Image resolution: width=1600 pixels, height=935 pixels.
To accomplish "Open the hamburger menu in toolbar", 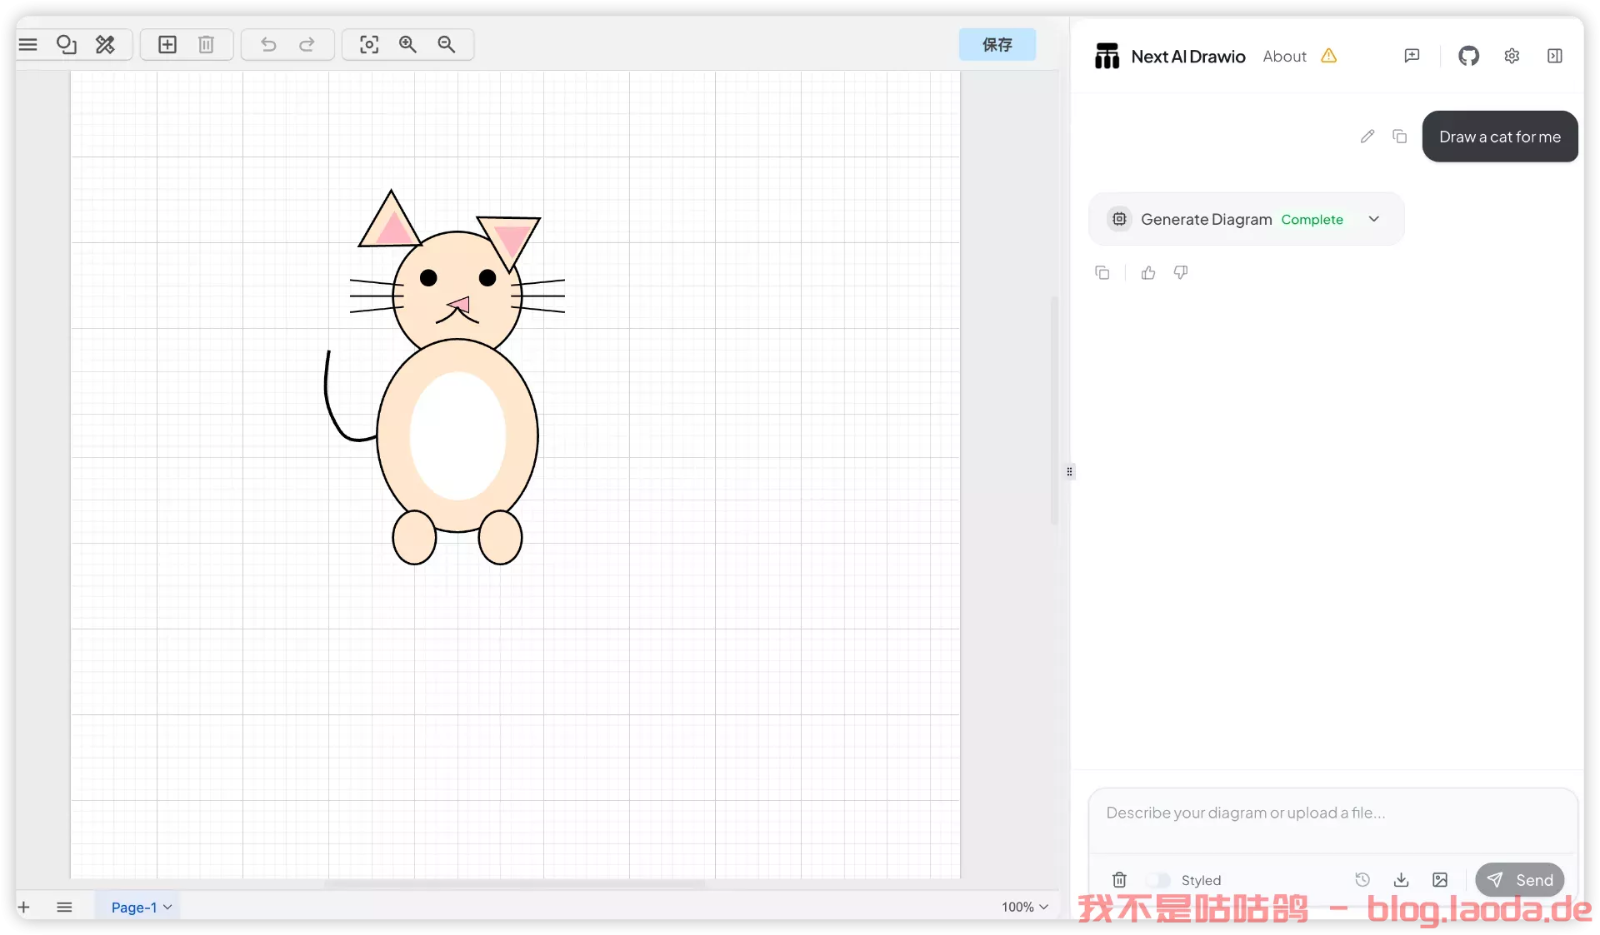I will (28, 44).
